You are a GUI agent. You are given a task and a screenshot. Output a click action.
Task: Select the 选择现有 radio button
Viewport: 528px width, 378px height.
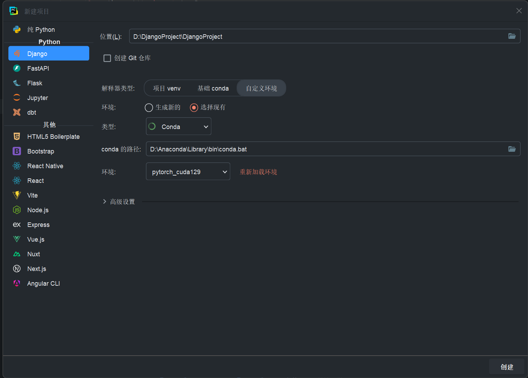click(x=194, y=107)
